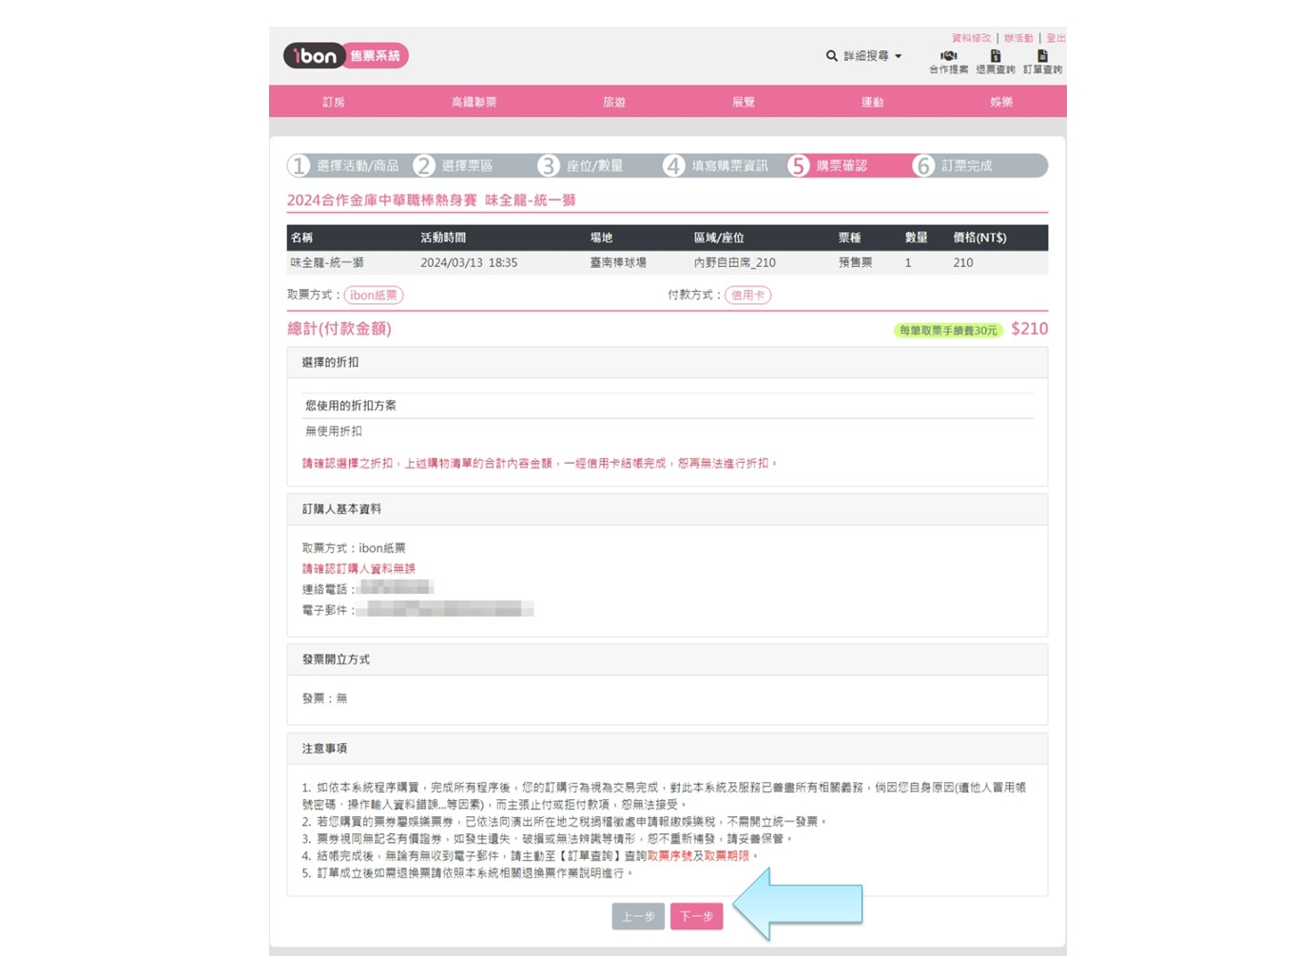1298x973 pixels.
Task: Click the 內野自由席_210 seat cell
Action: pyautogui.click(x=735, y=262)
